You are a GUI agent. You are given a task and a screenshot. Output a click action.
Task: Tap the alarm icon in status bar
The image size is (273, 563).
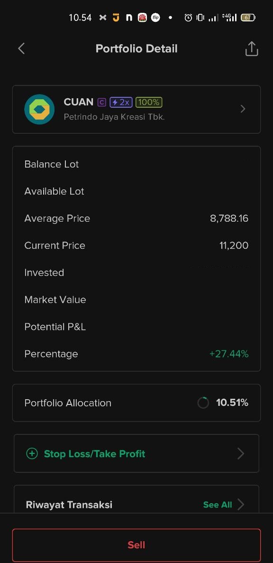pos(188,17)
